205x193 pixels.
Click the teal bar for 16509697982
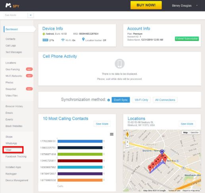coord(80,167)
